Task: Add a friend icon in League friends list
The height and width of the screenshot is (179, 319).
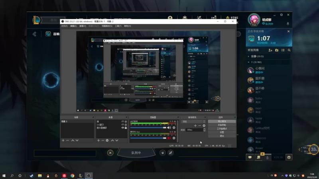Action: [270, 50]
